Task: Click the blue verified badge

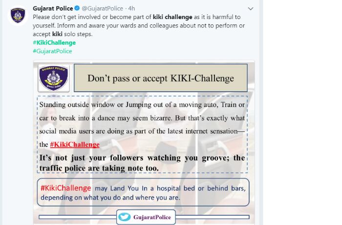Action: [77, 8]
